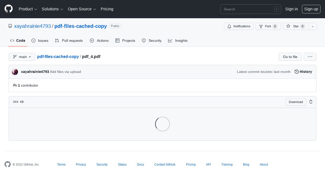Click the Download button

[296, 102]
